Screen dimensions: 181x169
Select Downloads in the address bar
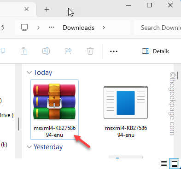coord(78,28)
